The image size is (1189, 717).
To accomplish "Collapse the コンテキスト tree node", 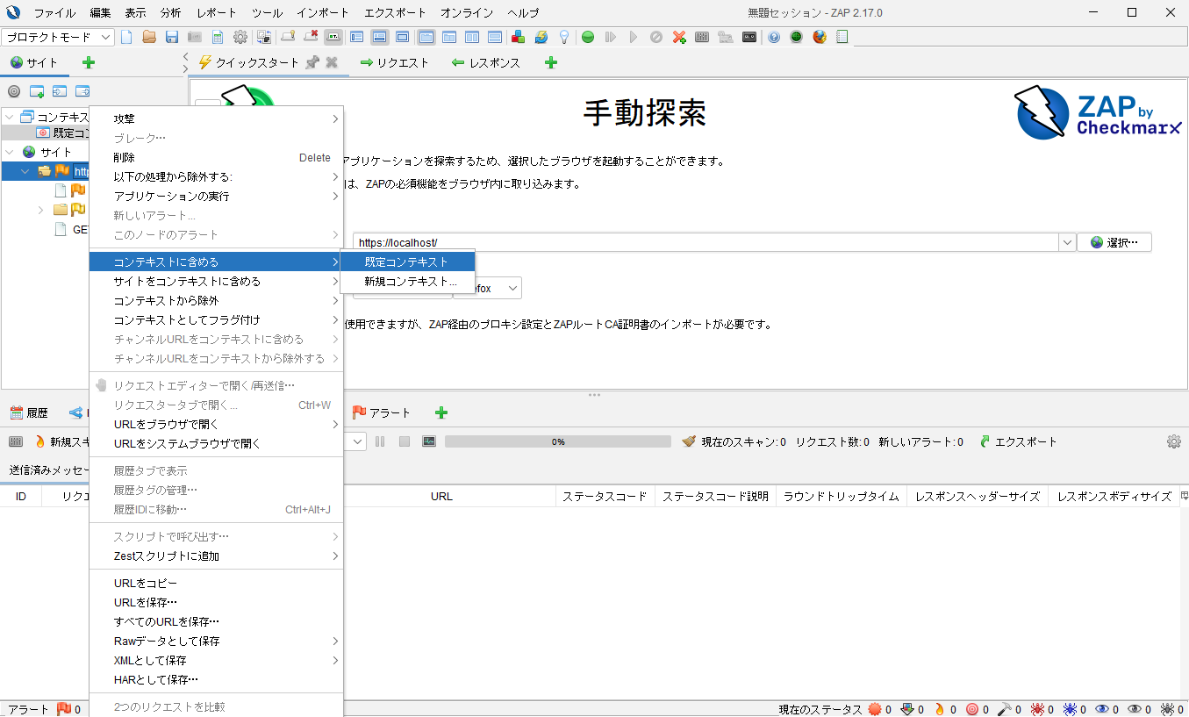I will [x=9, y=117].
